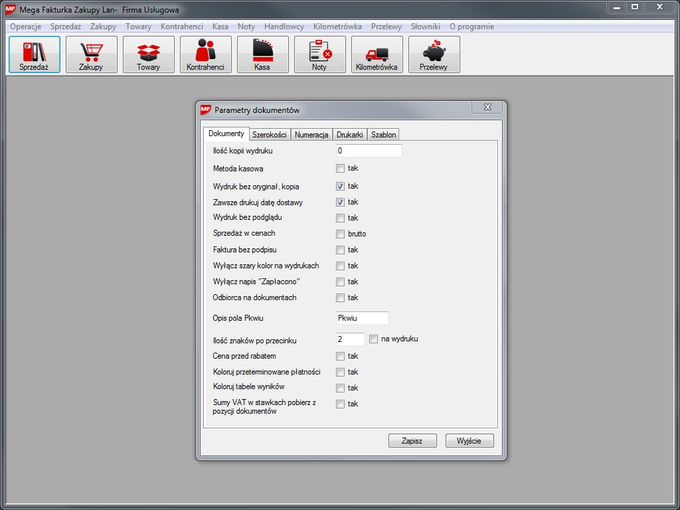This screenshot has width=680, height=510.
Task: Uncheck Zawsze drukuj datę dostawy
Action: pos(341,202)
